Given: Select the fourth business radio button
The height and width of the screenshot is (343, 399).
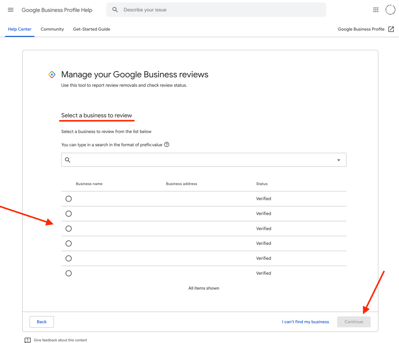Looking at the screenshot, I should pos(69,244).
